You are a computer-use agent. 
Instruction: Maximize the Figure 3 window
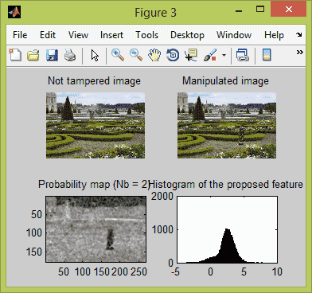tap(260, 10)
